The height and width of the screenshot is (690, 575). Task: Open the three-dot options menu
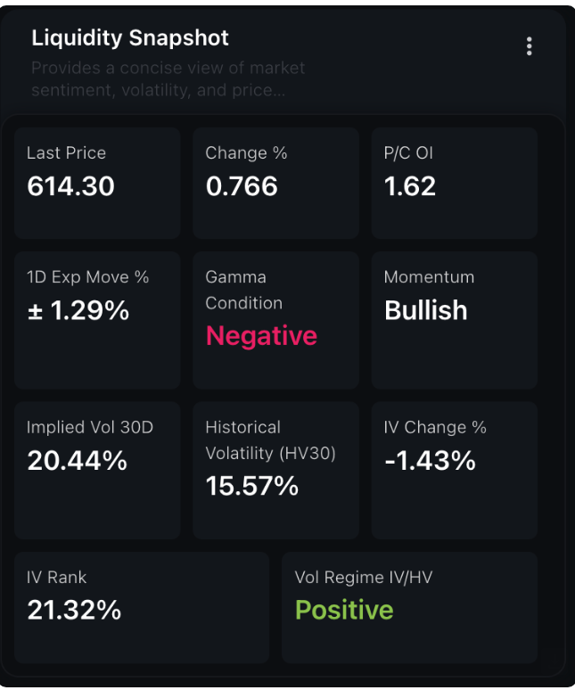coord(529,46)
